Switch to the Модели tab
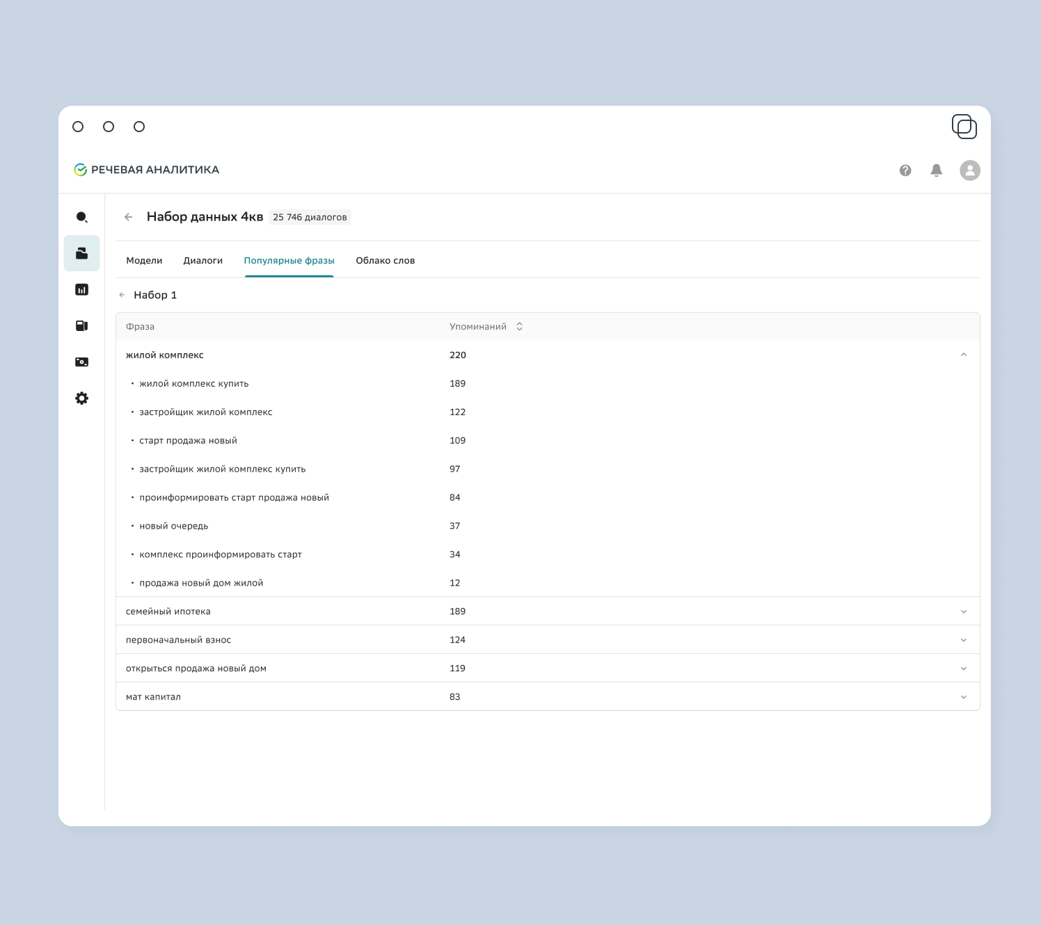Viewport: 1041px width, 925px height. click(x=144, y=261)
